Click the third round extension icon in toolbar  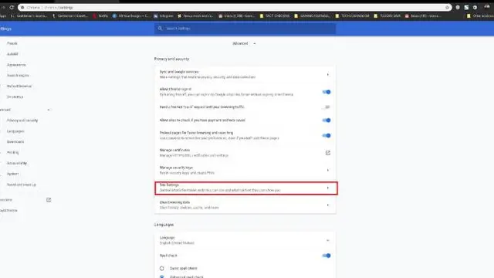click(475, 7)
